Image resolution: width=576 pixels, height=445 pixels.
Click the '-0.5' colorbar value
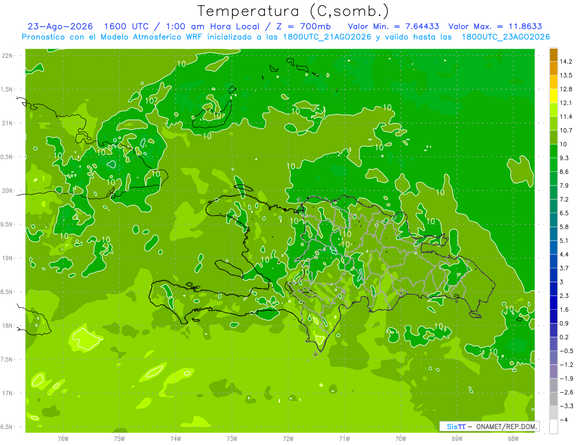[566, 351]
